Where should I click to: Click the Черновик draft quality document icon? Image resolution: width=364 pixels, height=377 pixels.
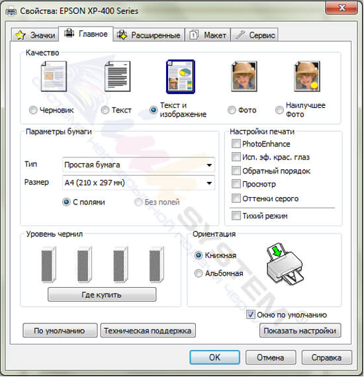[x=54, y=76]
